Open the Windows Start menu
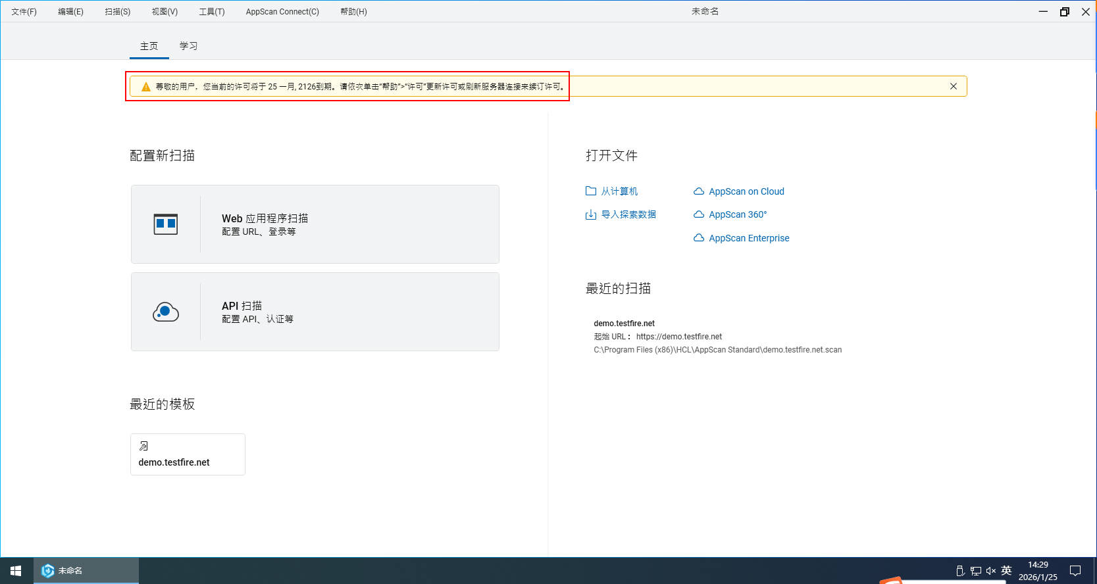This screenshot has width=1097, height=584. [16, 571]
